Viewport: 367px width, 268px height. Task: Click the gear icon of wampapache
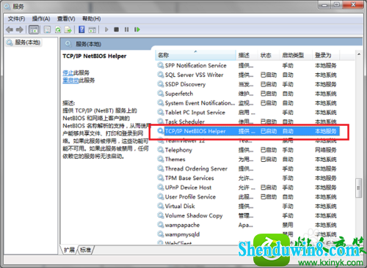pos(161,225)
